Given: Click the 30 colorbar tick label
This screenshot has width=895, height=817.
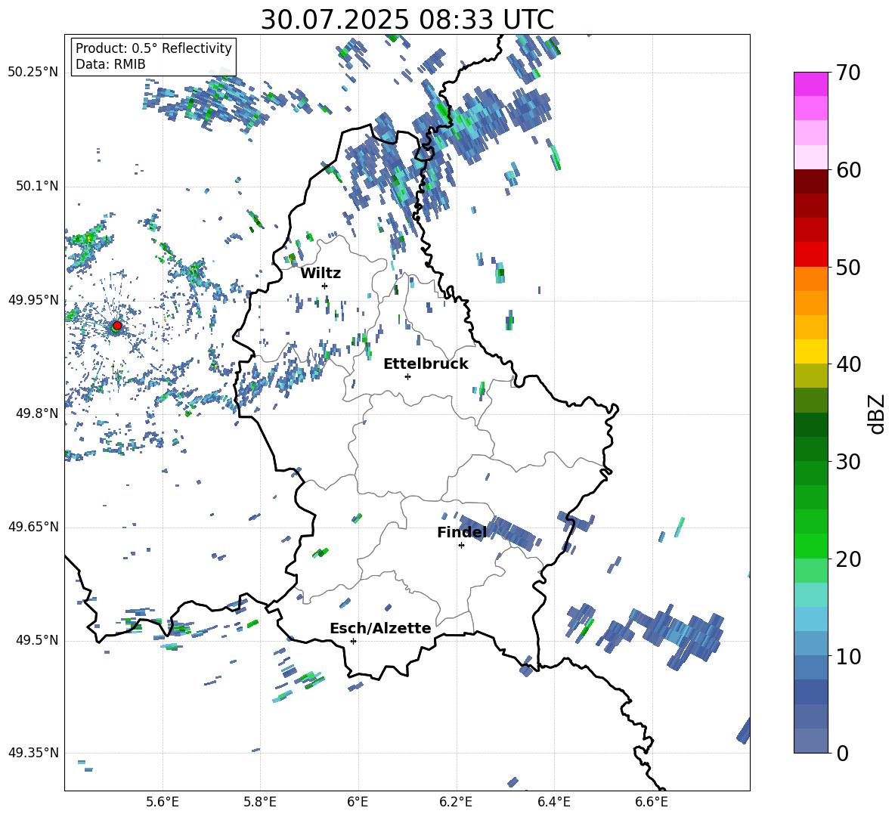Looking at the screenshot, I should tap(847, 462).
